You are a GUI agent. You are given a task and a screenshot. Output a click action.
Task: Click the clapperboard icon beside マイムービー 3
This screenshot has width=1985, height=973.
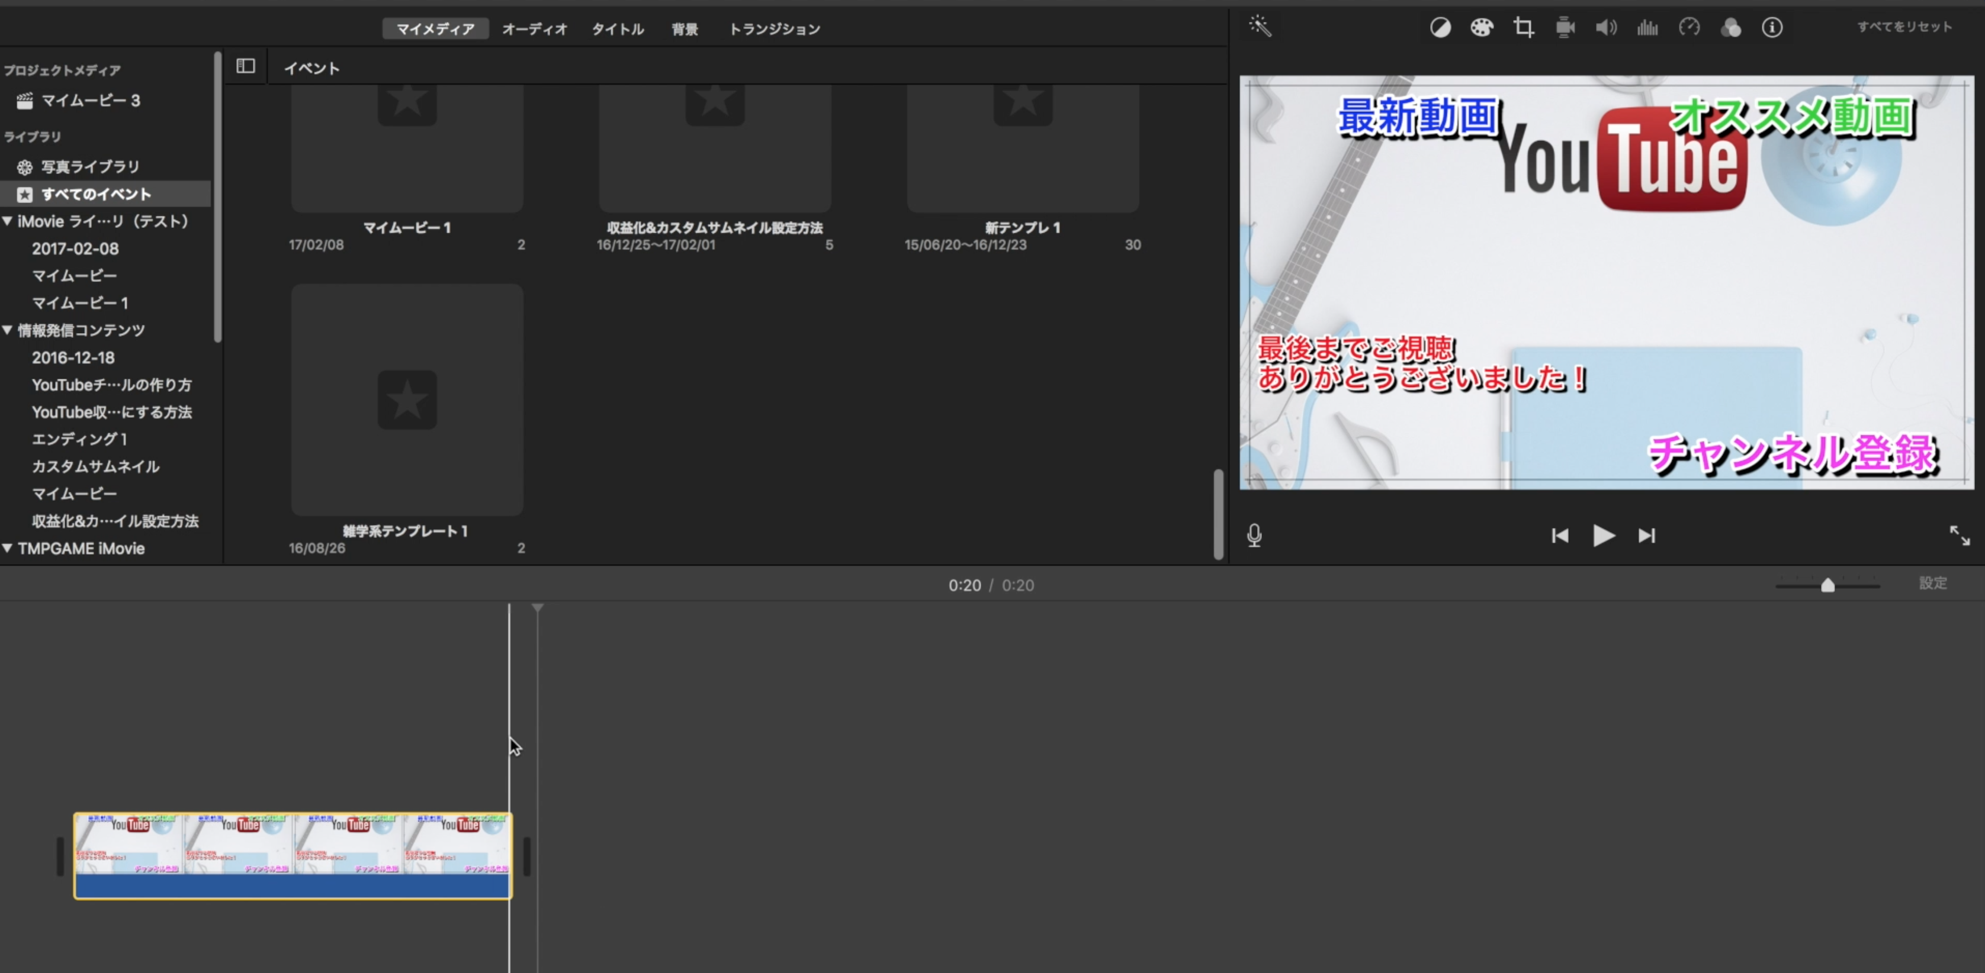click(x=25, y=100)
